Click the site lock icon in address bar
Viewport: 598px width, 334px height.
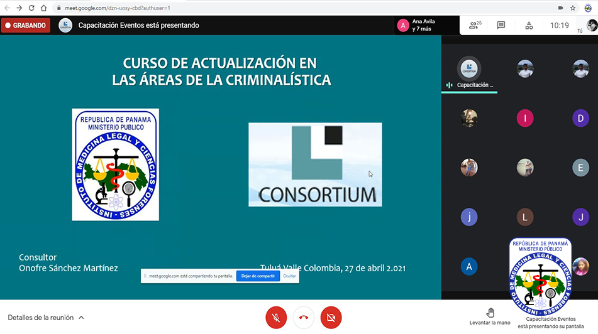tap(58, 8)
